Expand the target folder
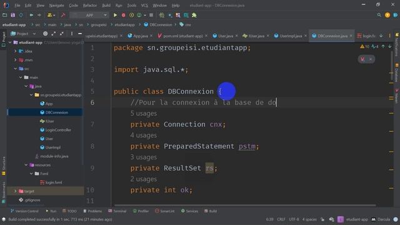The height and width of the screenshot is (225, 400). pos(15,191)
